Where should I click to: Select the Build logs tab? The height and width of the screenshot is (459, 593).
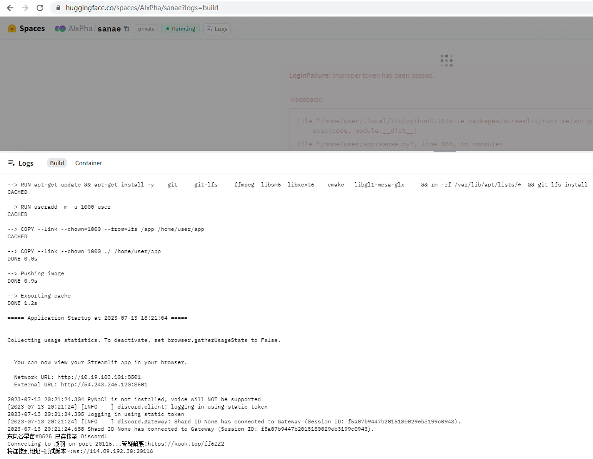[x=57, y=163]
